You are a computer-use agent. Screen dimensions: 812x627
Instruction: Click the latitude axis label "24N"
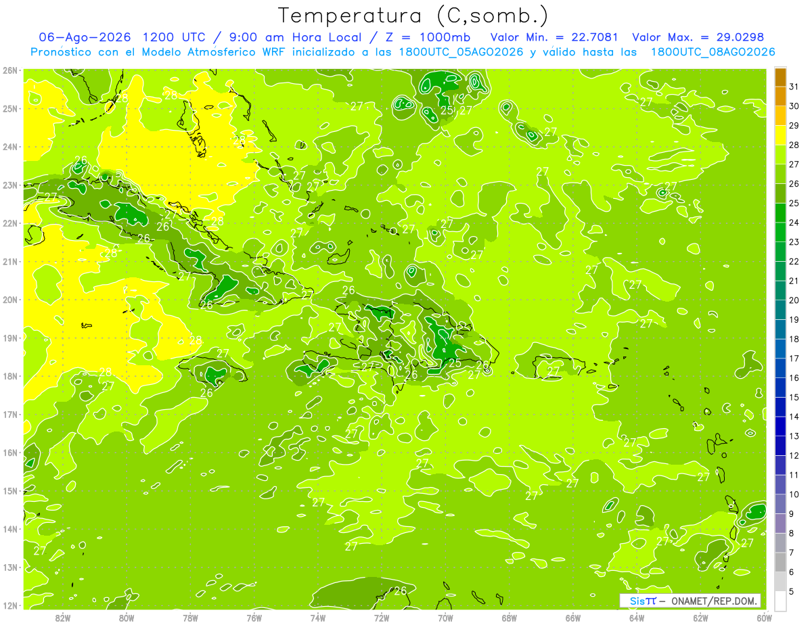tap(9, 147)
